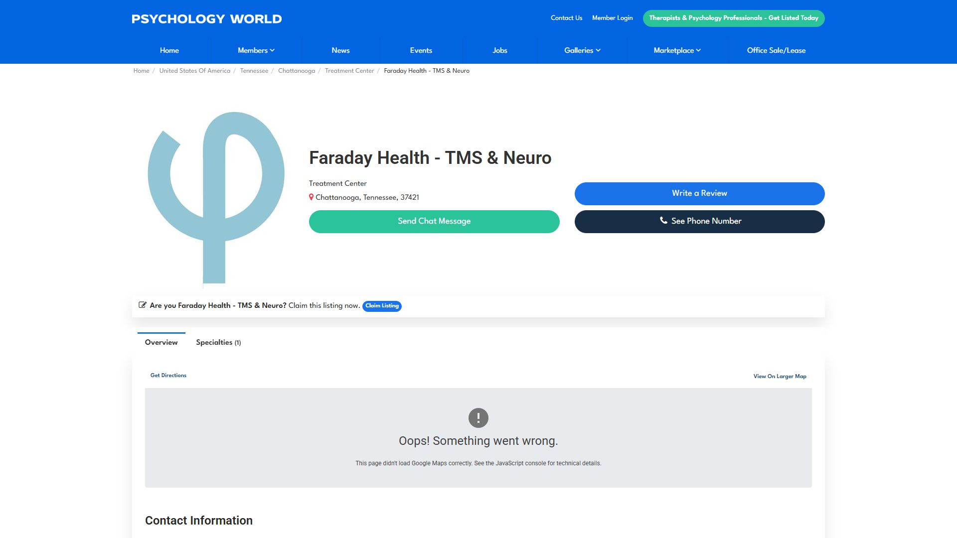The height and width of the screenshot is (538, 957).
Task: Open the News navigation item
Action: [x=340, y=50]
